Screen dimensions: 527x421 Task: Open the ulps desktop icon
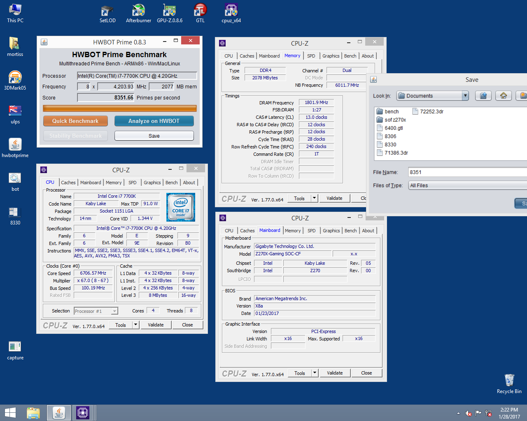15,114
